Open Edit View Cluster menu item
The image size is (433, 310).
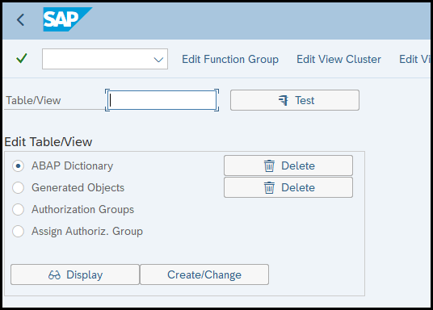(338, 60)
